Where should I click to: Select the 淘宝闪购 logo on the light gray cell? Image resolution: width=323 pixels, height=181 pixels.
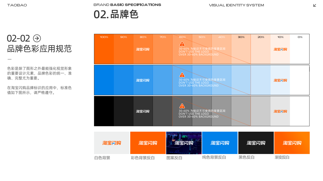pyautogui.click(x=280, y=111)
